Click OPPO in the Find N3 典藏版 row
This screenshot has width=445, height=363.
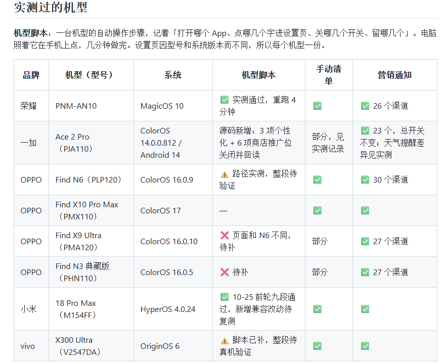pos(31,272)
